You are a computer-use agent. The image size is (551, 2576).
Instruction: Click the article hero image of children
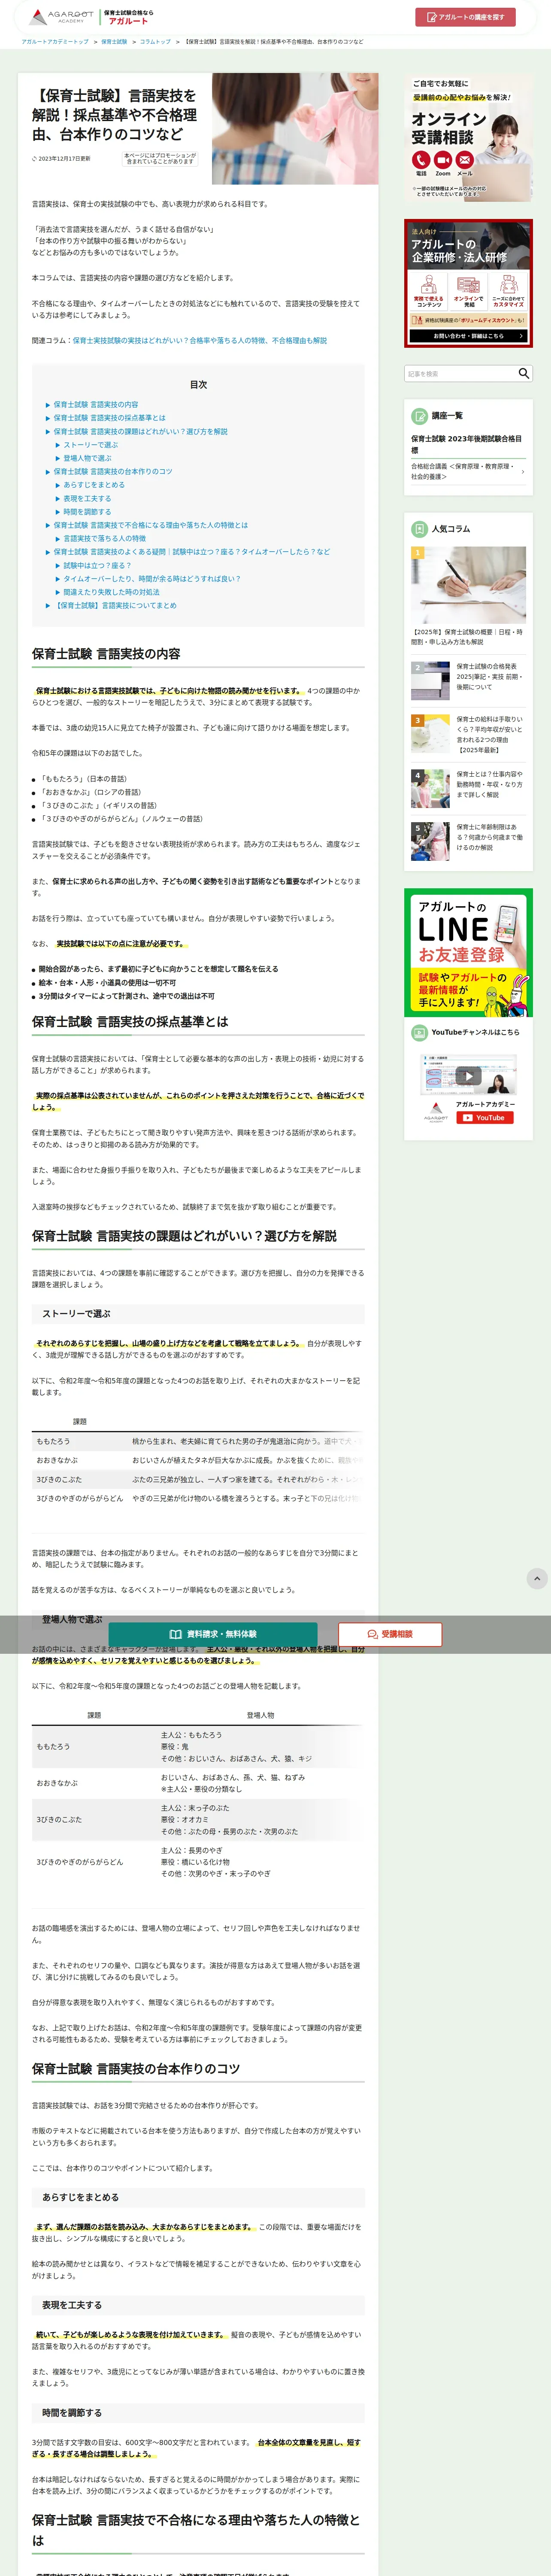(x=295, y=128)
